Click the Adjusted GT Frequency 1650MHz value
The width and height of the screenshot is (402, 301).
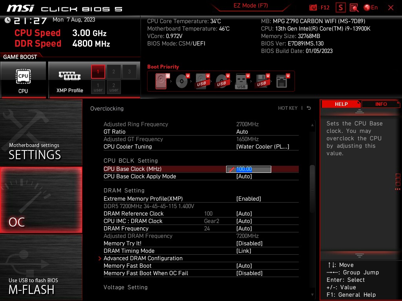coord(247,139)
